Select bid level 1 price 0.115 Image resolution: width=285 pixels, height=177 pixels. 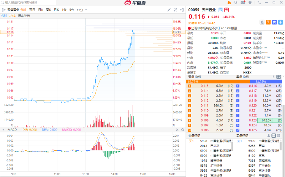click(x=204, y=86)
